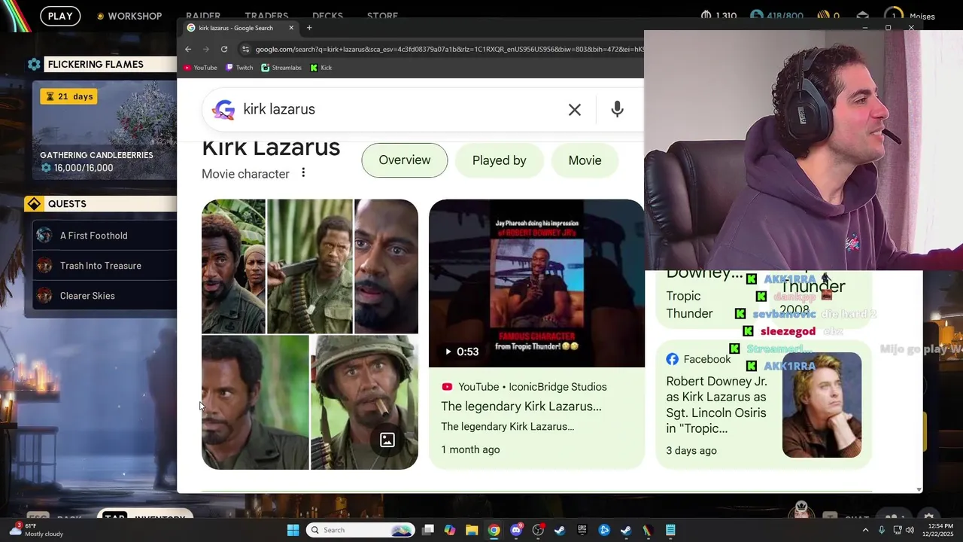Image resolution: width=963 pixels, height=542 pixels.
Task: Show hidden system tray icons
Action: tap(865, 530)
